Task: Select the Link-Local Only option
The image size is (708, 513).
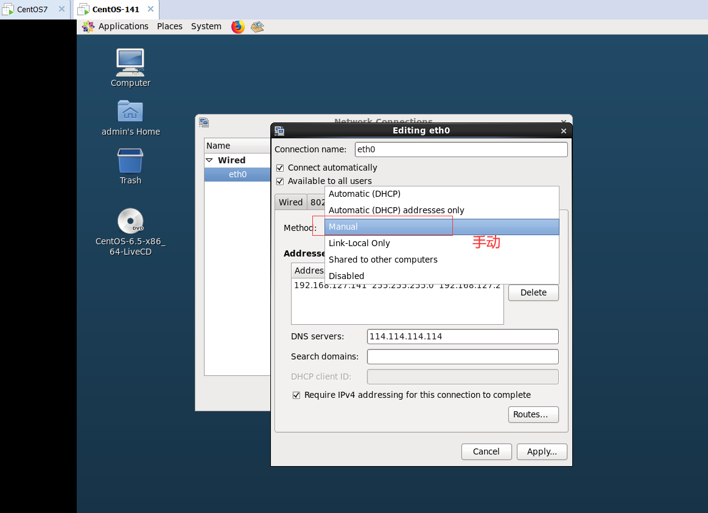Action: [441, 243]
